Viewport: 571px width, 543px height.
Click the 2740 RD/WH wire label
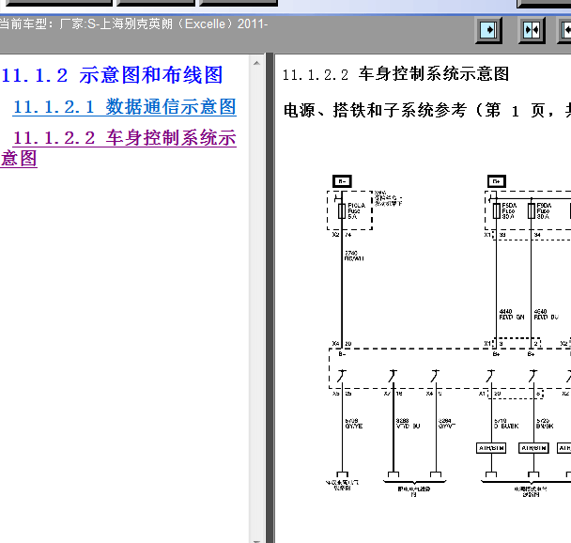(354, 256)
